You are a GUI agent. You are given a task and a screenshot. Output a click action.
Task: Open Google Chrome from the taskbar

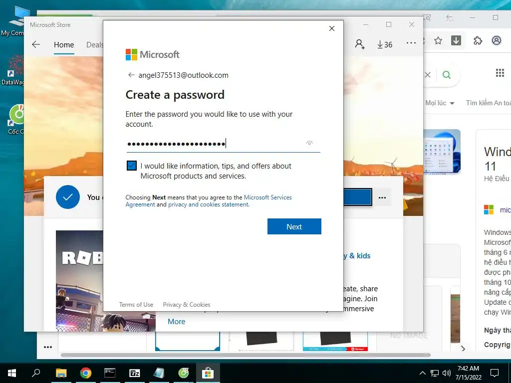pyautogui.click(x=85, y=373)
